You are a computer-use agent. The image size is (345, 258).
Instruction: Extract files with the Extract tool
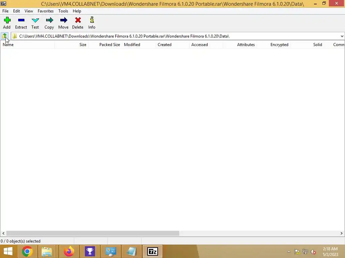pyautogui.click(x=21, y=23)
